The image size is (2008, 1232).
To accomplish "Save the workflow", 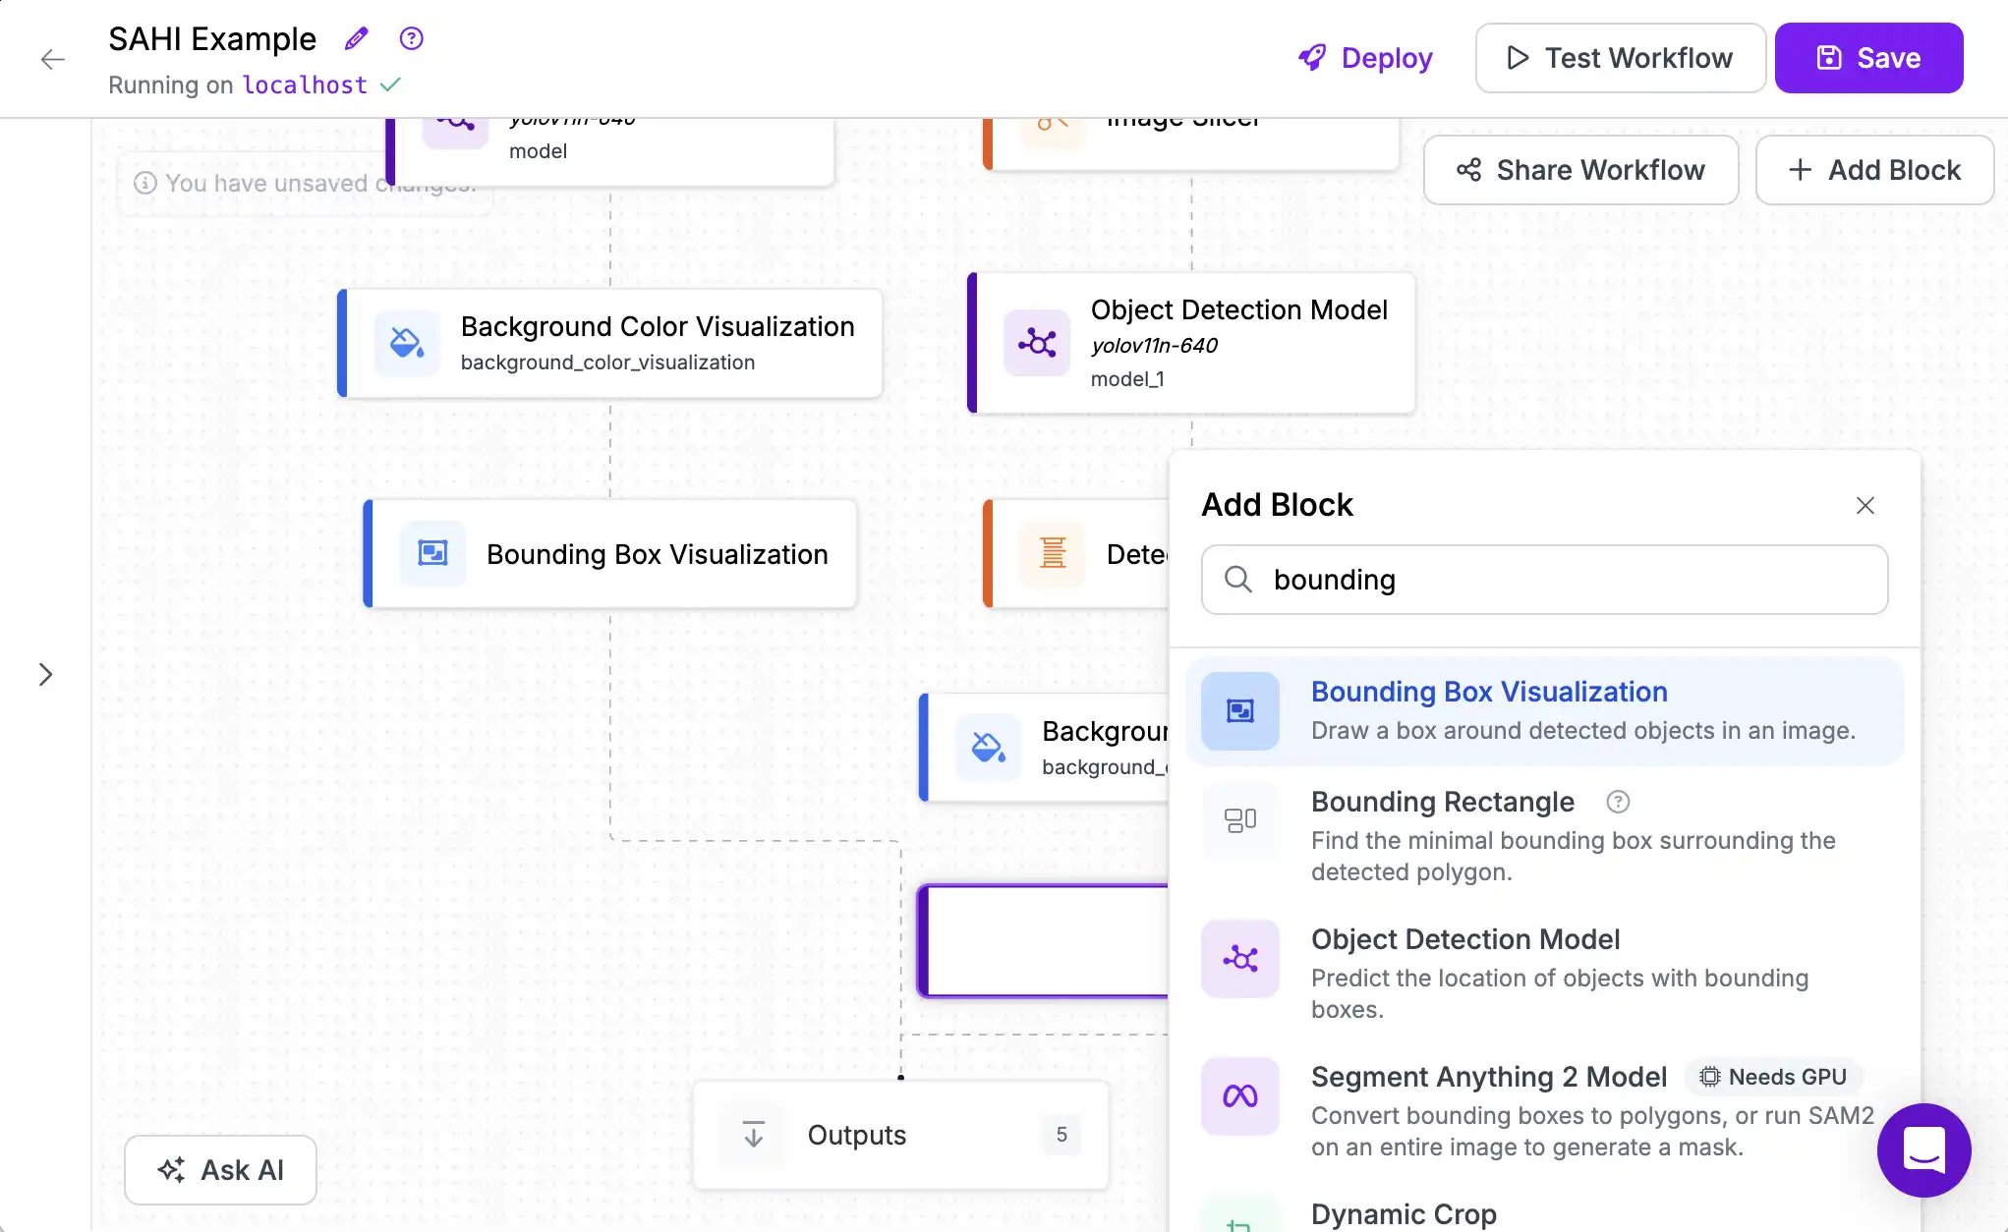I will 1868,58.
